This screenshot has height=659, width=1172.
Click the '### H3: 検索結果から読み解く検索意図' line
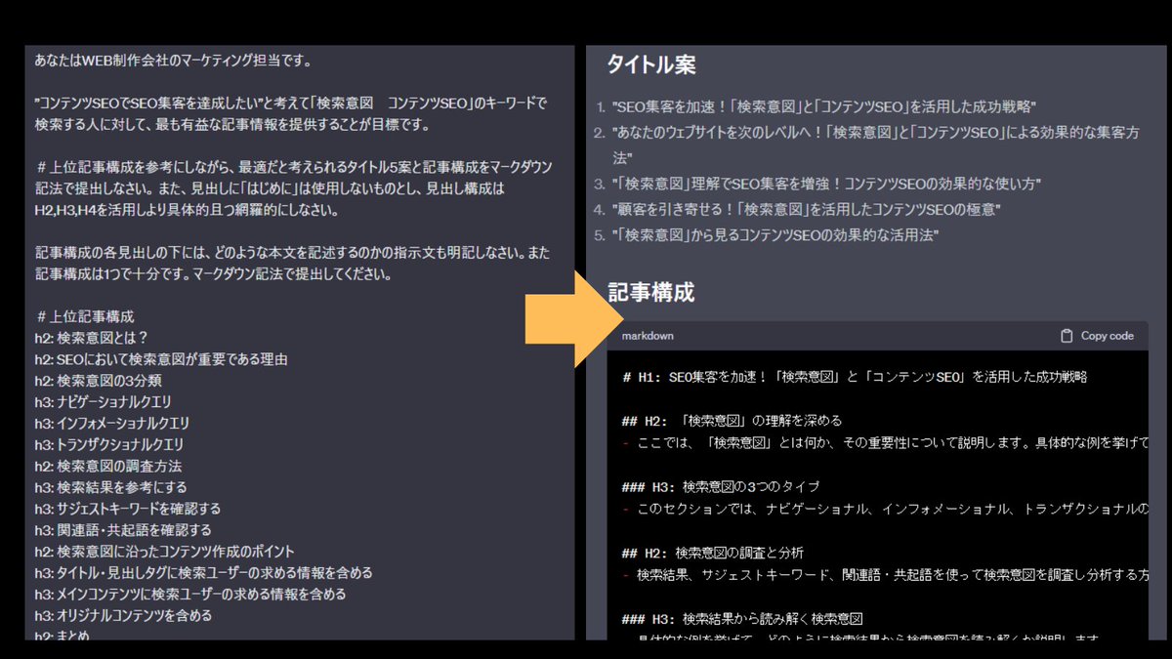pyautogui.click(x=742, y=618)
